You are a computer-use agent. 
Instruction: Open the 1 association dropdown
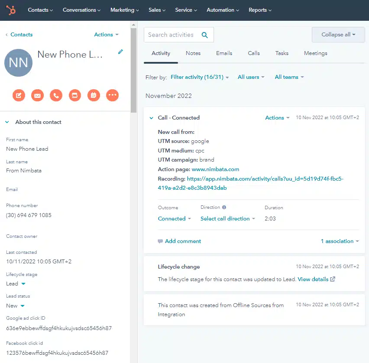(x=340, y=241)
